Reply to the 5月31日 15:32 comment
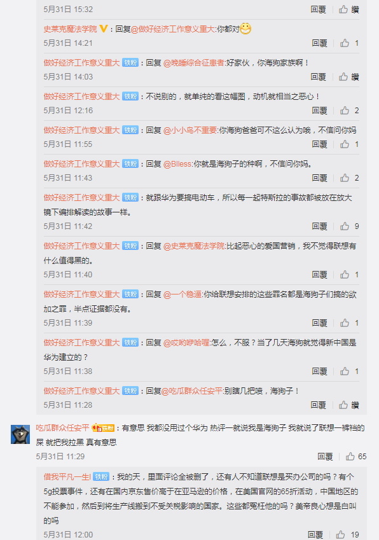Image resolution: width=379 pixels, height=540 pixels. (x=318, y=10)
